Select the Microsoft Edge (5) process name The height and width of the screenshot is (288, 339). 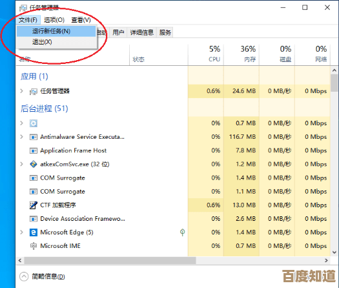pos(67,232)
